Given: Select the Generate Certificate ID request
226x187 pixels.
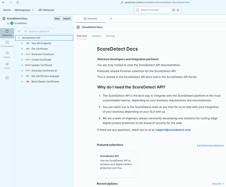Looking at the screenshot, I should (44, 71).
